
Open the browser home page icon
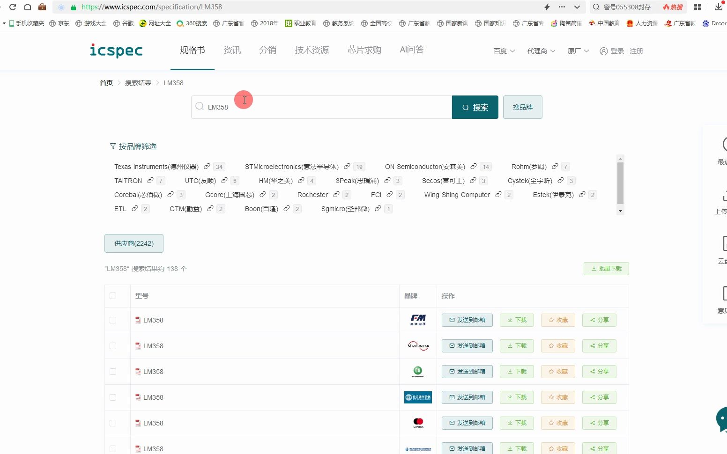[x=28, y=7]
